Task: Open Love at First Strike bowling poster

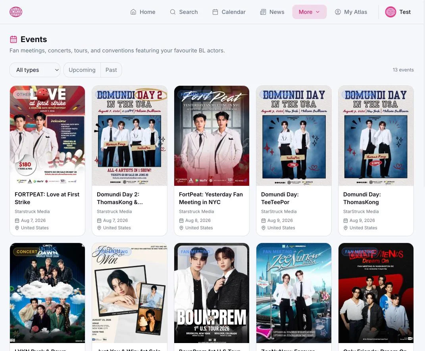Action: [x=48, y=136]
